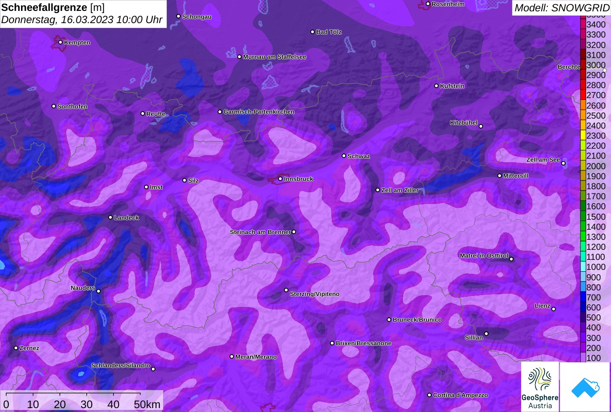
Task: Click the Murnau am Staffelsee label
Action: click(275, 57)
